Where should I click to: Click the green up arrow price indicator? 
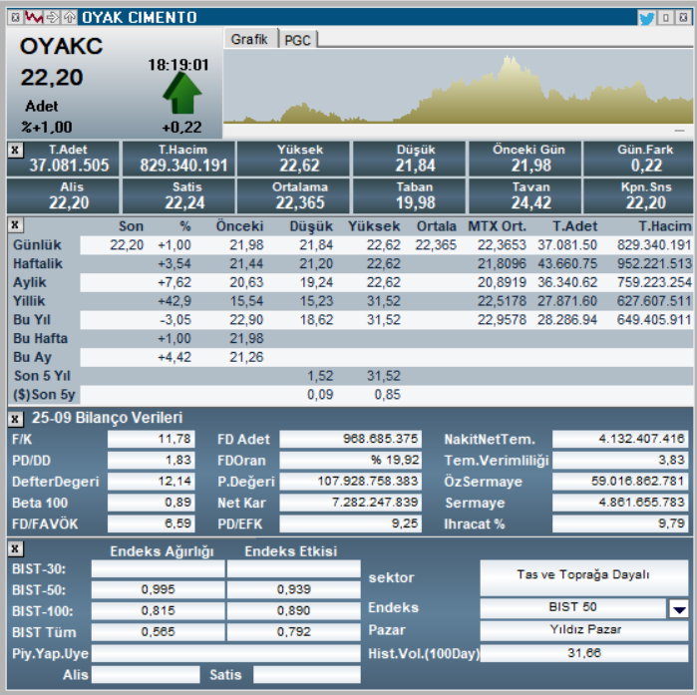(x=182, y=93)
